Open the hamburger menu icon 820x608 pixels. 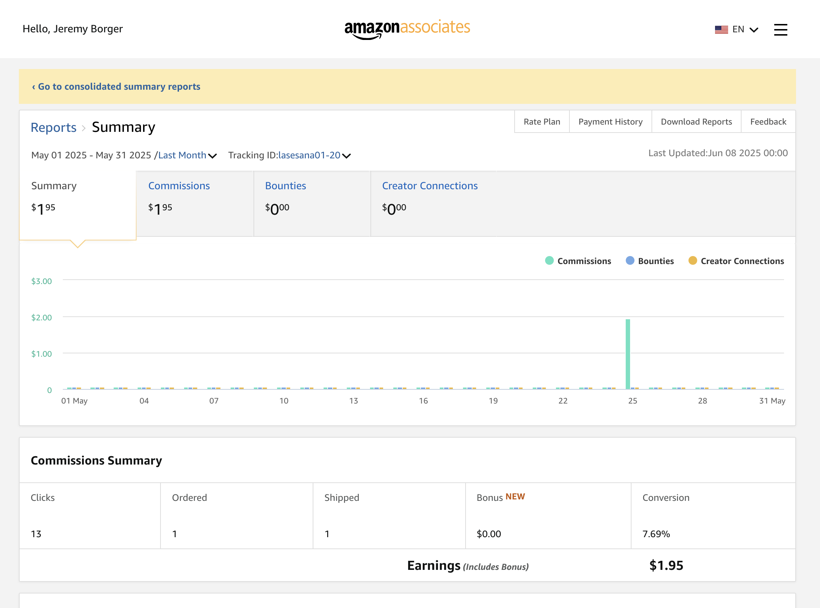[x=780, y=29]
